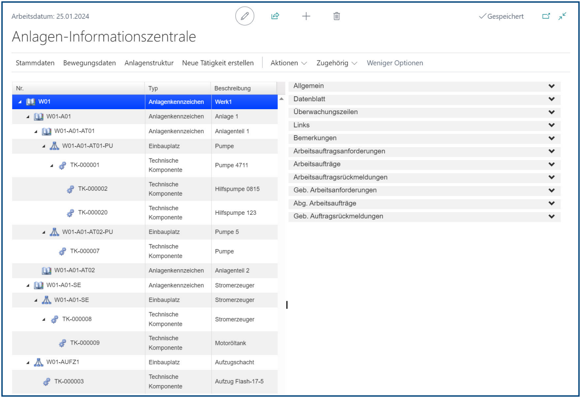581x398 pixels.
Task: Click the Beschreibung column header
Action: 244,88
